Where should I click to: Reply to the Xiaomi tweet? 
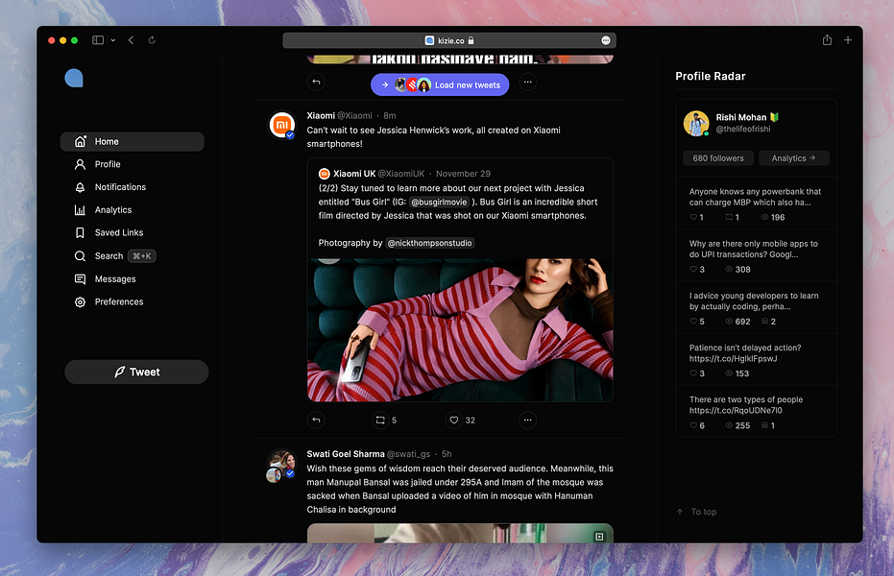(317, 420)
